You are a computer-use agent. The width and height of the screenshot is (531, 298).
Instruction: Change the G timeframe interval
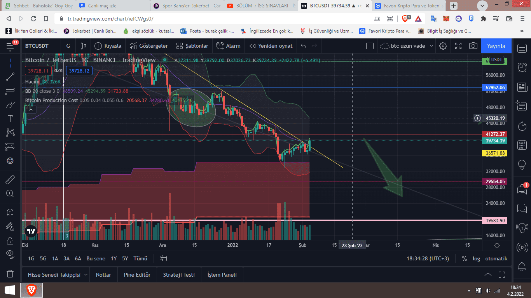pos(68,46)
